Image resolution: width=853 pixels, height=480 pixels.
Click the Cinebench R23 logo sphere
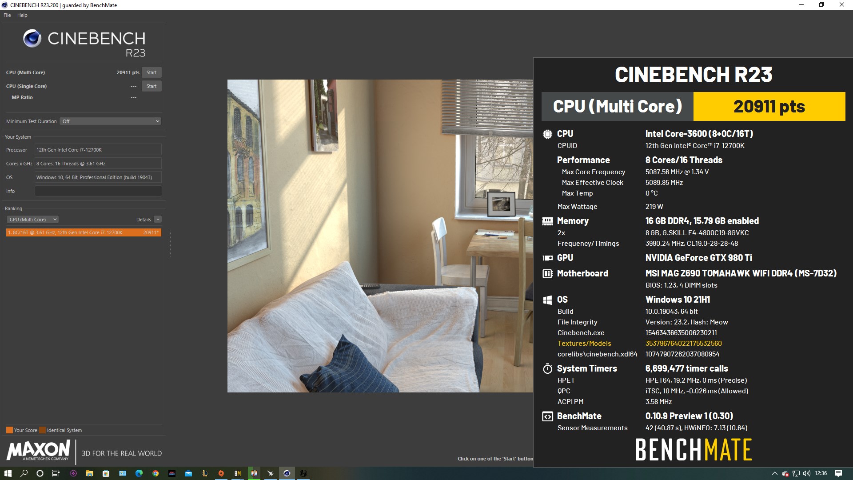click(x=32, y=39)
